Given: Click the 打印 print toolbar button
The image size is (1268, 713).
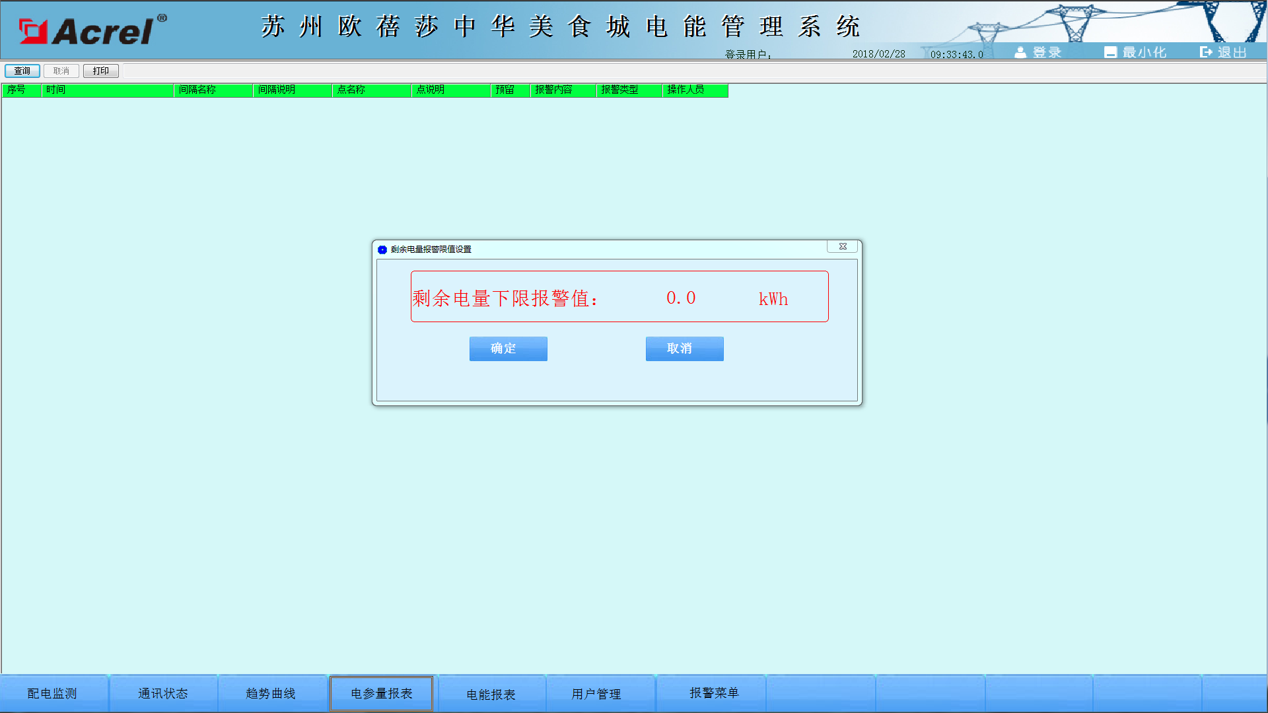Looking at the screenshot, I should tap(101, 71).
